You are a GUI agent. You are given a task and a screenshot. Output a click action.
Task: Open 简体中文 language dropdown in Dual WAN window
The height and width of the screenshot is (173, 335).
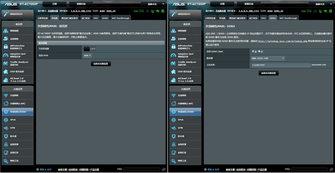click(x=153, y=4)
